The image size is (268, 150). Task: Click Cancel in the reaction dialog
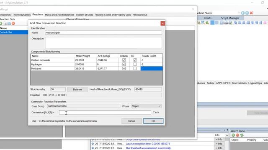point(131,121)
